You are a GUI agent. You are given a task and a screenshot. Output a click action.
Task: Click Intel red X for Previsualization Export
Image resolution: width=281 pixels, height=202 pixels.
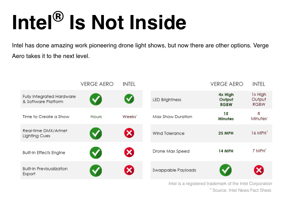[129, 170]
